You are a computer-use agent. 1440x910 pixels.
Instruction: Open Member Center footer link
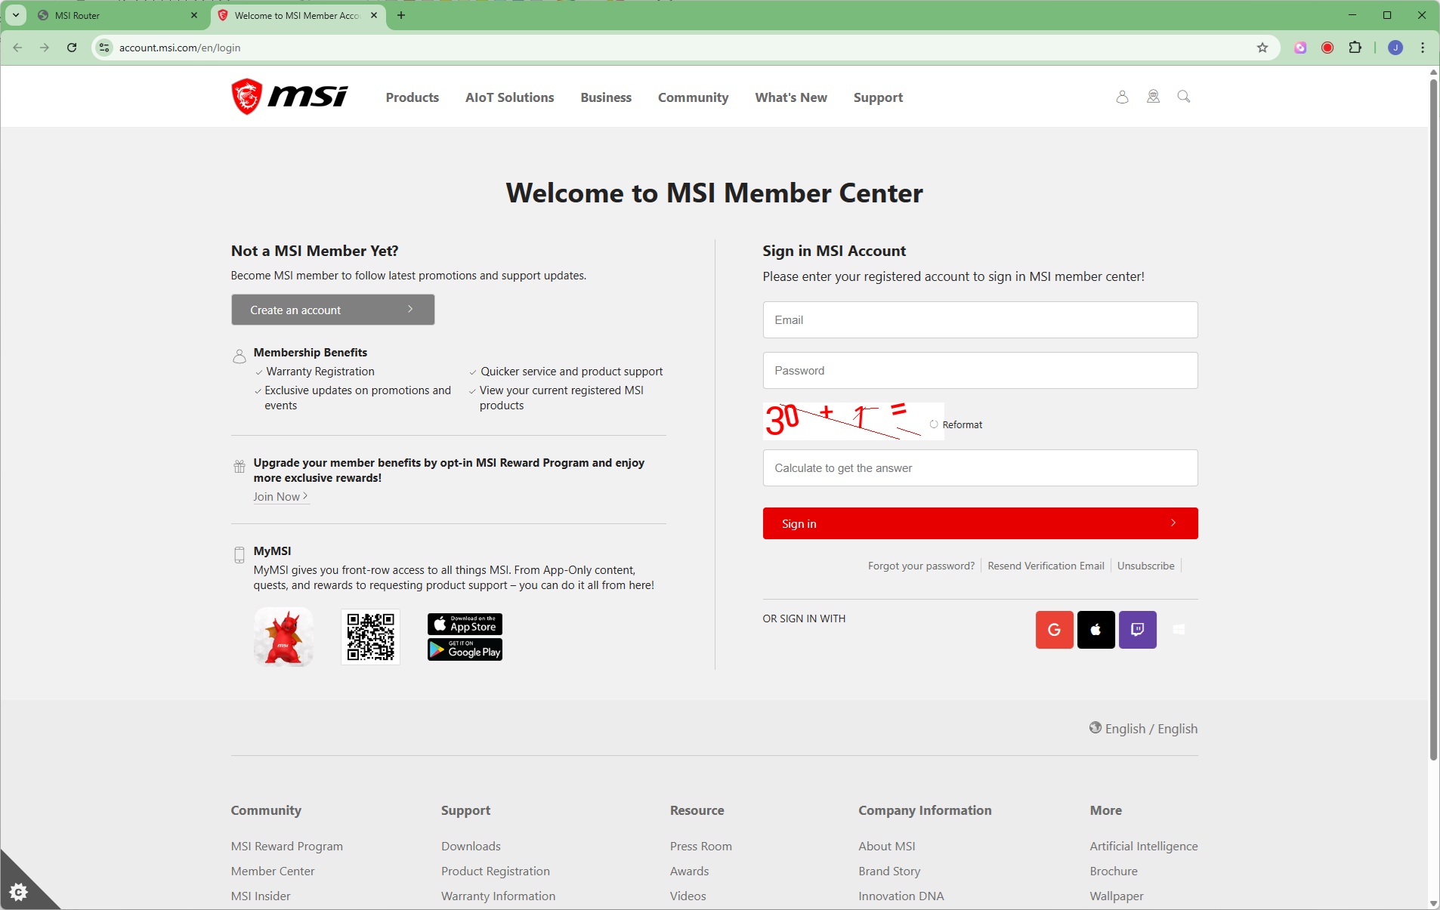(x=272, y=871)
